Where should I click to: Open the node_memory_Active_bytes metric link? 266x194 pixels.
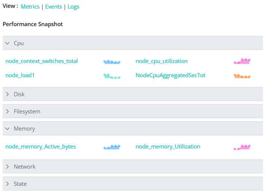click(x=41, y=147)
